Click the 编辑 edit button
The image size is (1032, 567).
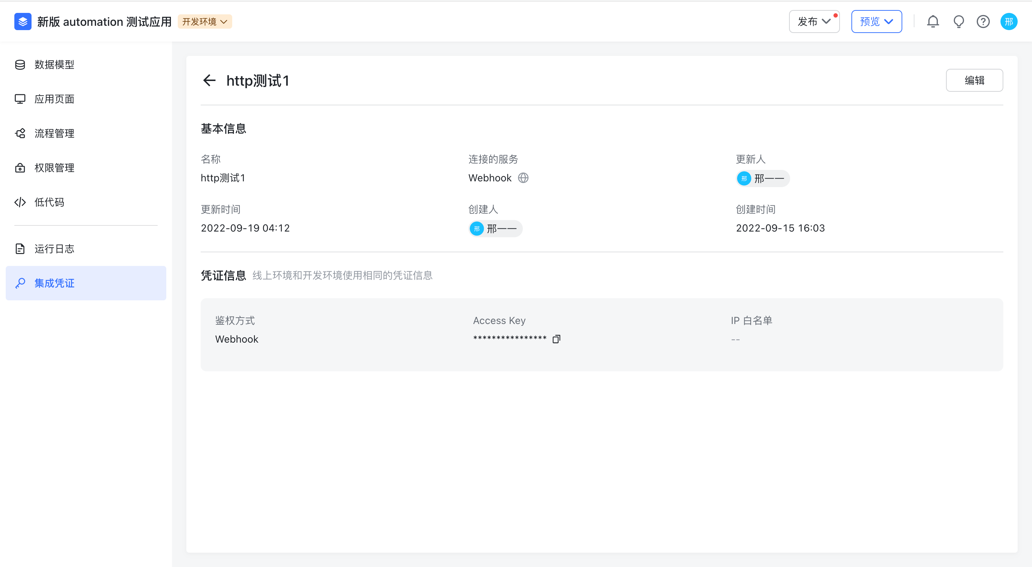[x=974, y=81]
